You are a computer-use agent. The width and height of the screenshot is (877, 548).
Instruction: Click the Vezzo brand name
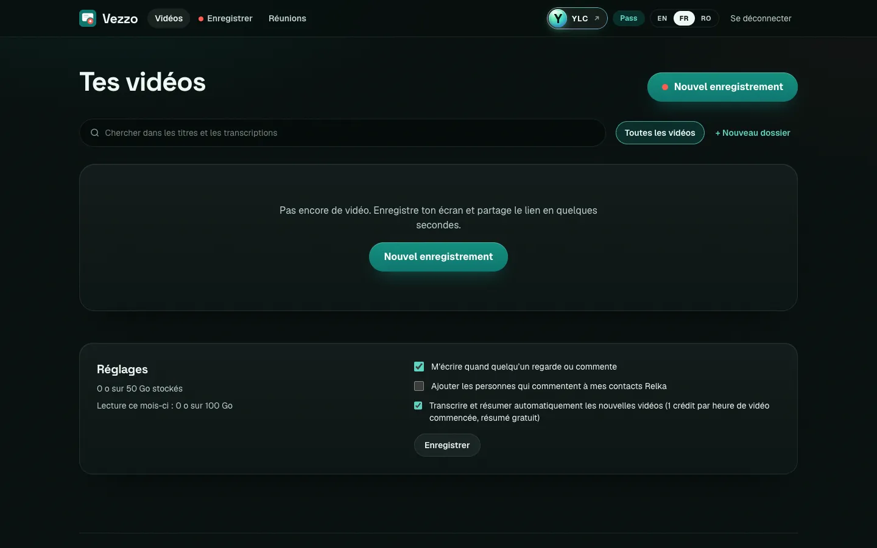coord(120,18)
